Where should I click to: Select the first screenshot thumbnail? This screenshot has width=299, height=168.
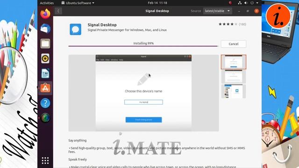(x=234, y=62)
